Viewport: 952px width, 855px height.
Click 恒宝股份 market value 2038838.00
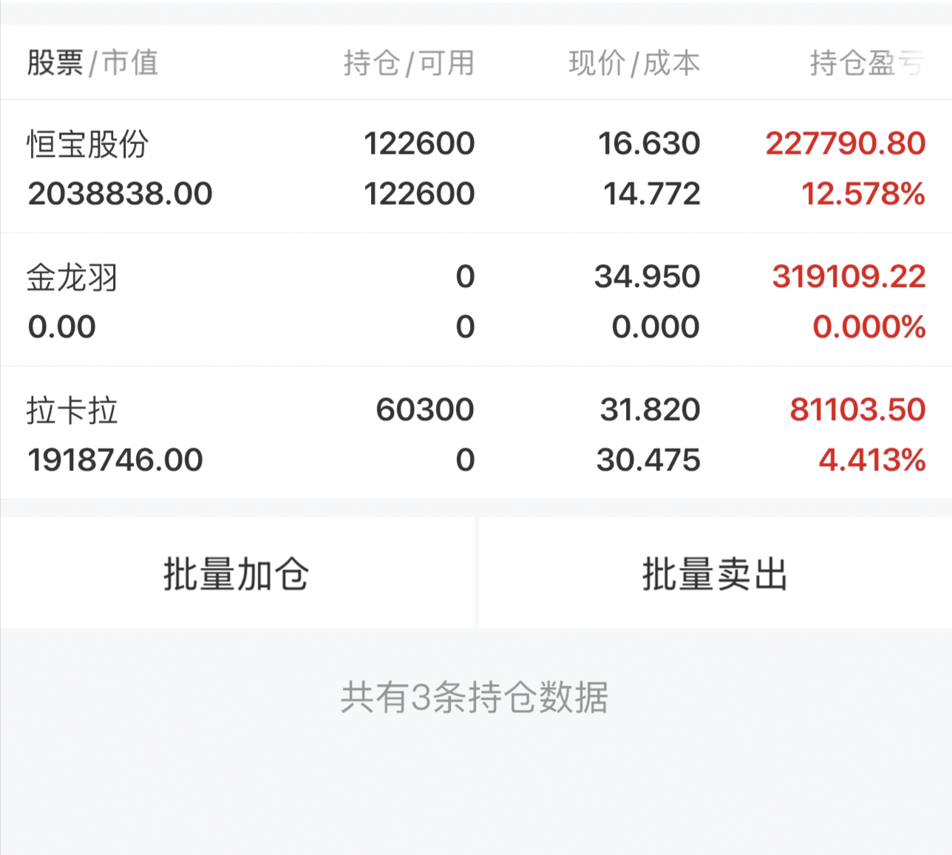(120, 194)
